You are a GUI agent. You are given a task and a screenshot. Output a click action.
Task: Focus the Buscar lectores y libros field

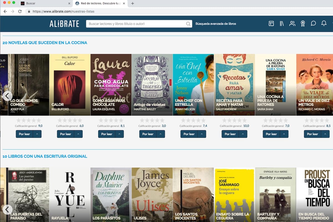[x=136, y=24]
